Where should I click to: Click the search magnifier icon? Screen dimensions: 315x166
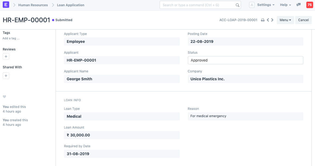point(237,5)
